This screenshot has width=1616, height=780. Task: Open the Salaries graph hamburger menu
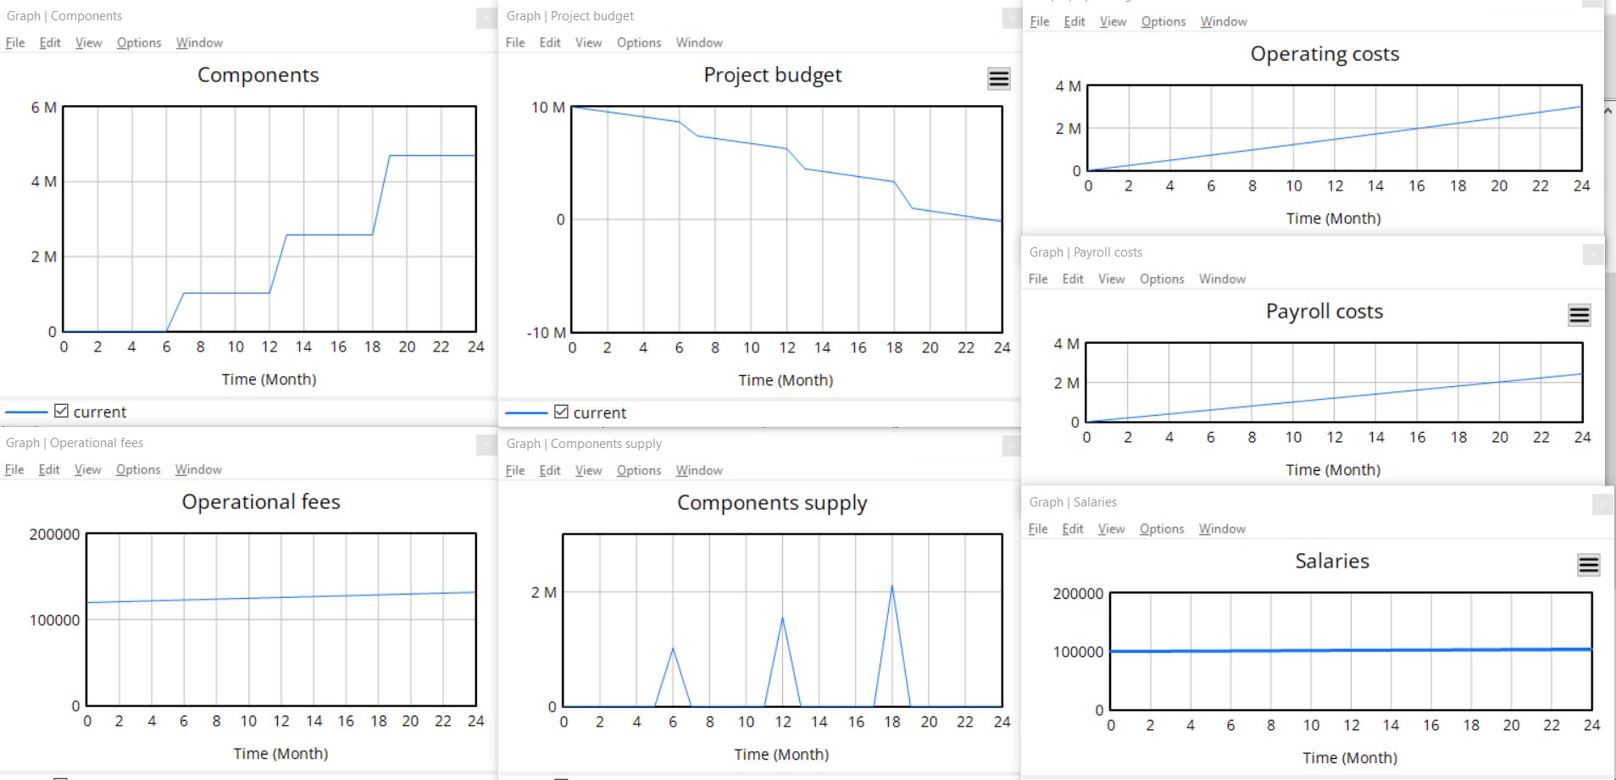click(x=1589, y=565)
